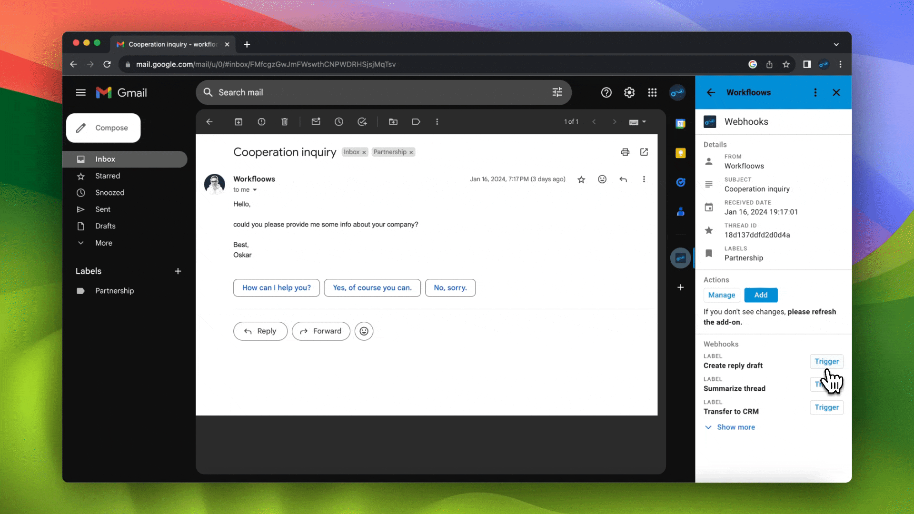Star the message from Workfloows
This screenshot has width=914, height=514.
click(581, 179)
